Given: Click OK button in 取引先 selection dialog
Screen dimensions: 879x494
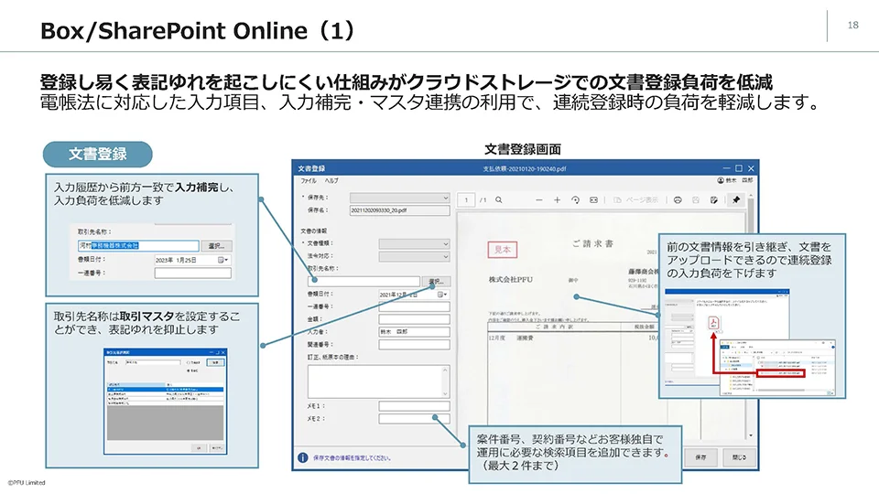Looking at the screenshot, I should pos(198,448).
